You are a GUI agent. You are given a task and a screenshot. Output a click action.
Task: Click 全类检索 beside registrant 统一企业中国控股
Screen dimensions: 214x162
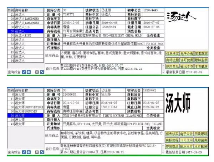pyautogui.click(x=153, y=35)
